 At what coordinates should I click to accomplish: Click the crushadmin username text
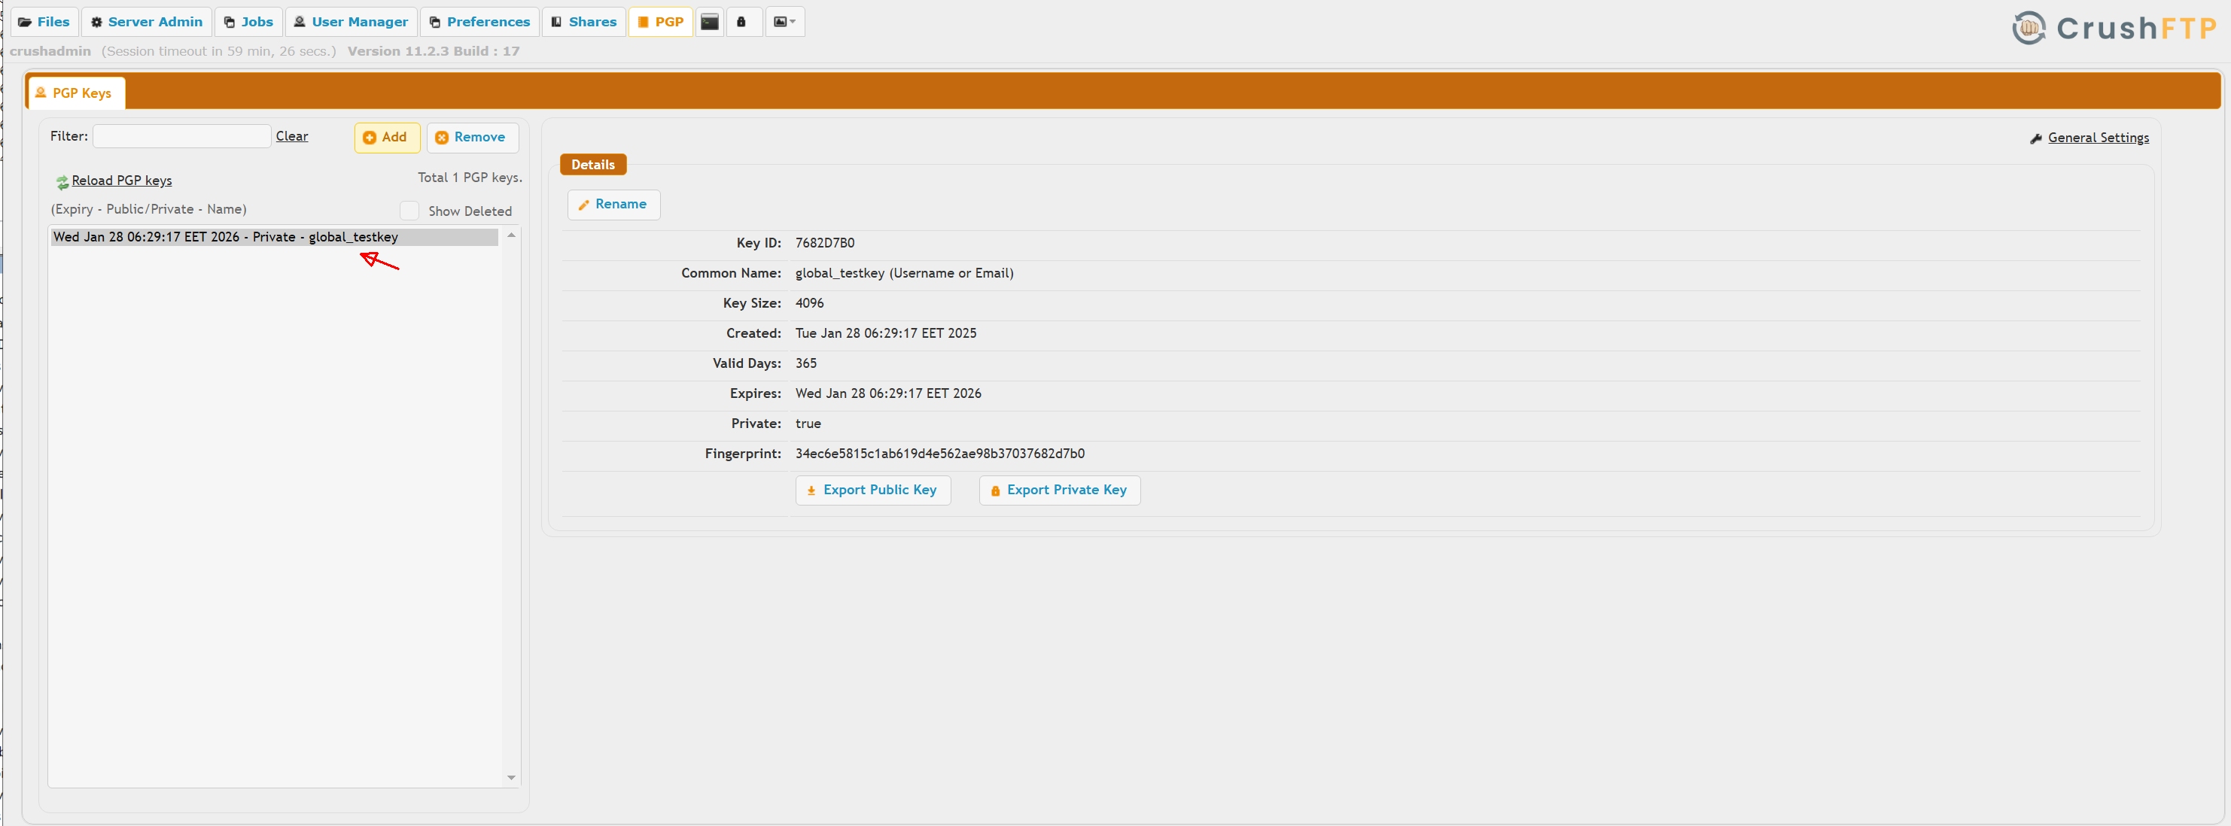point(50,51)
